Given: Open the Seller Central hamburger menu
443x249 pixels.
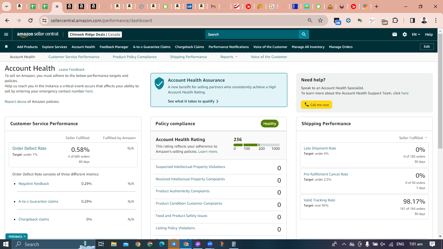Looking at the screenshot, I should click(6, 34).
